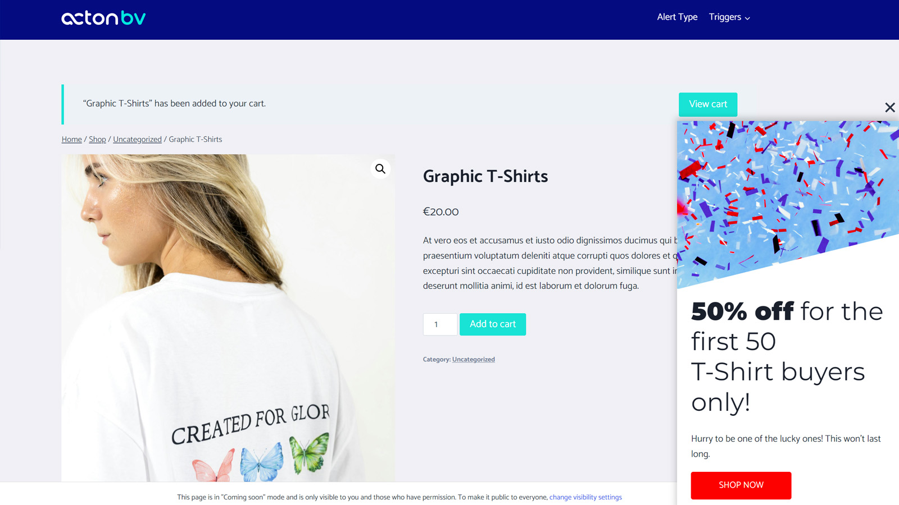Go to Home breadcrumb link
Image resolution: width=899 pixels, height=505 pixels.
tap(72, 139)
